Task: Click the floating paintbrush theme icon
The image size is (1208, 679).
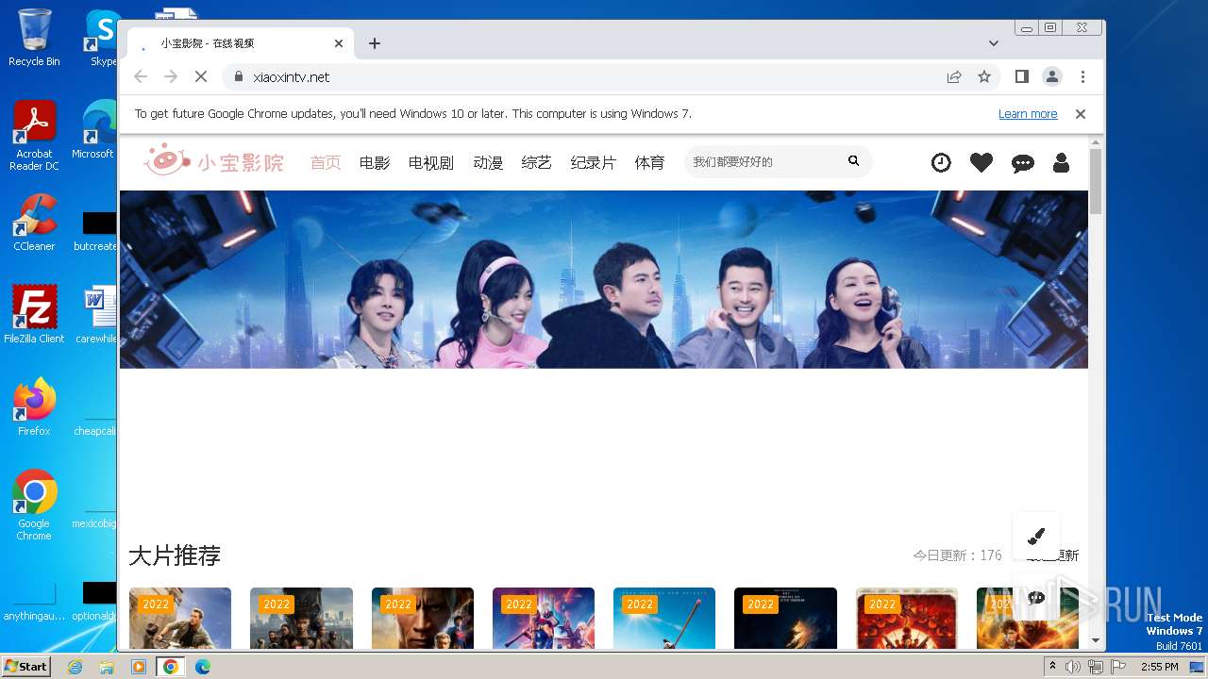Action: (1035, 537)
